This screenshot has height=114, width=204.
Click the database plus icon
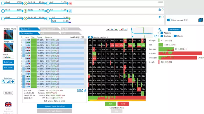[13, 82]
